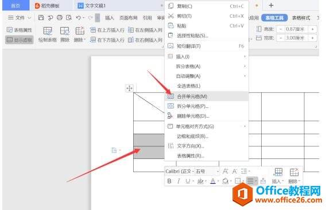Toggle 显示虚框 gridlines button
This screenshot has height=210, width=326.
20,40
